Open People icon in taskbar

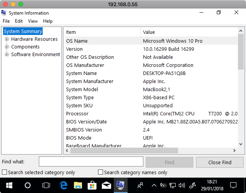(x=140, y=185)
